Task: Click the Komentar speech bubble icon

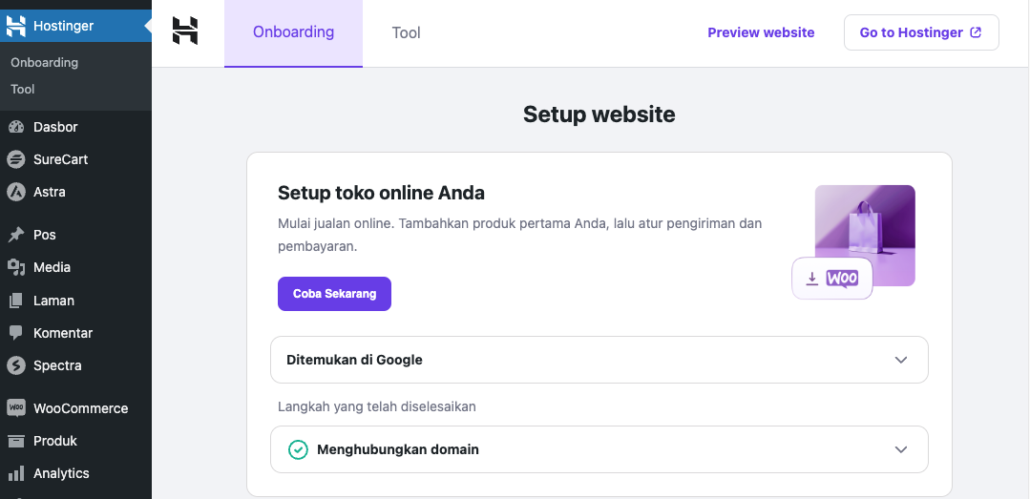Action: tap(15, 333)
